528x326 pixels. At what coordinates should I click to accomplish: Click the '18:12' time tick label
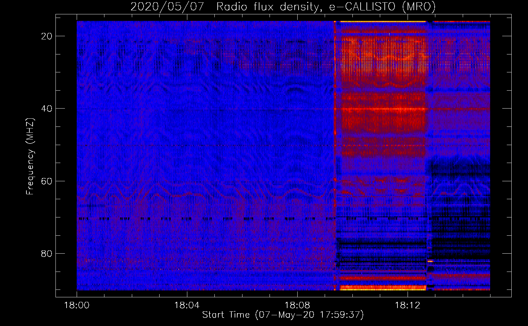tap(408, 305)
